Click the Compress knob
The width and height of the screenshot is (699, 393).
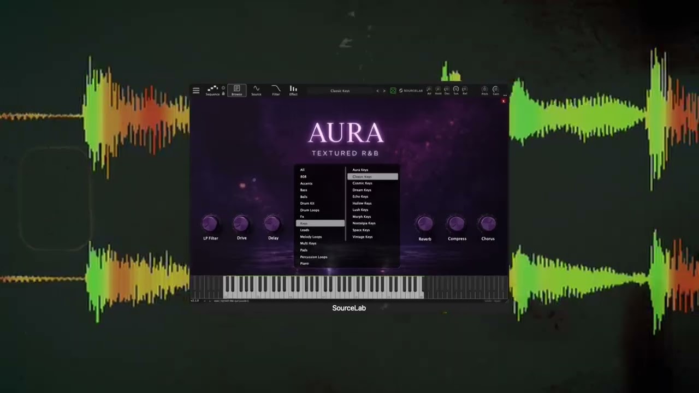coord(457,224)
